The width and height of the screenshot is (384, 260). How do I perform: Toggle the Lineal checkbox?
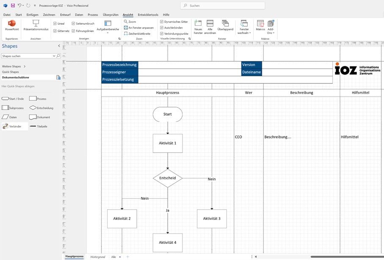point(55,24)
